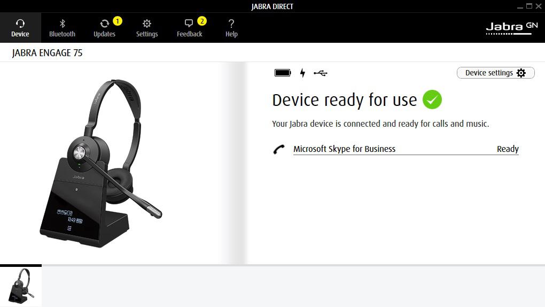Minimize the Jabra Direct window

(x=520, y=6)
